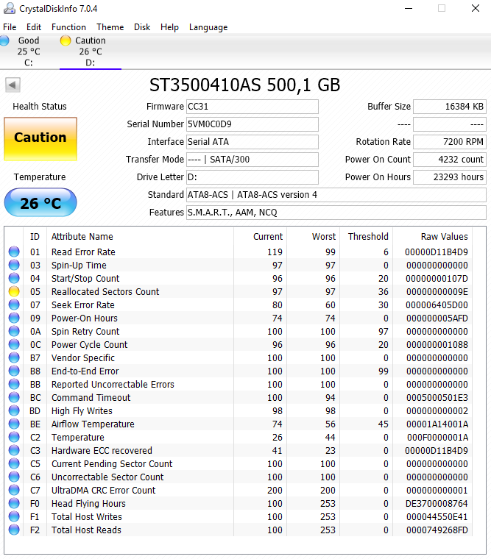Image resolution: width=491 pixels, height=559 pixels.
Task: Click the Threshold column header
Action: pos(368,237)
